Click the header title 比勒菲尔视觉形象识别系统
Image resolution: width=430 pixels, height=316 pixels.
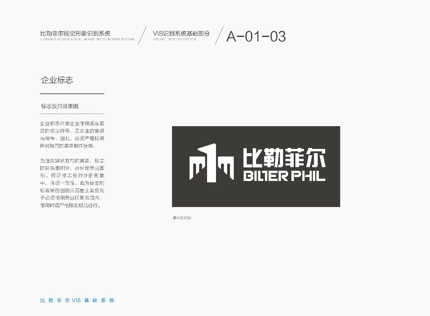[x=75, y=33]
